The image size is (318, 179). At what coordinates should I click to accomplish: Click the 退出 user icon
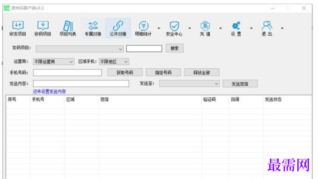click(x=267, y=28)
